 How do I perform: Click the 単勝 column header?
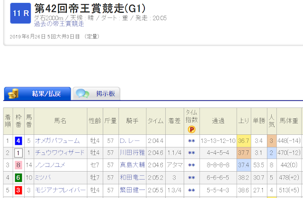click(x=259, y=121)
